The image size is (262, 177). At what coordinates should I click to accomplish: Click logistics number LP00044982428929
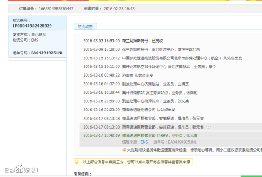tap(32, 26)
